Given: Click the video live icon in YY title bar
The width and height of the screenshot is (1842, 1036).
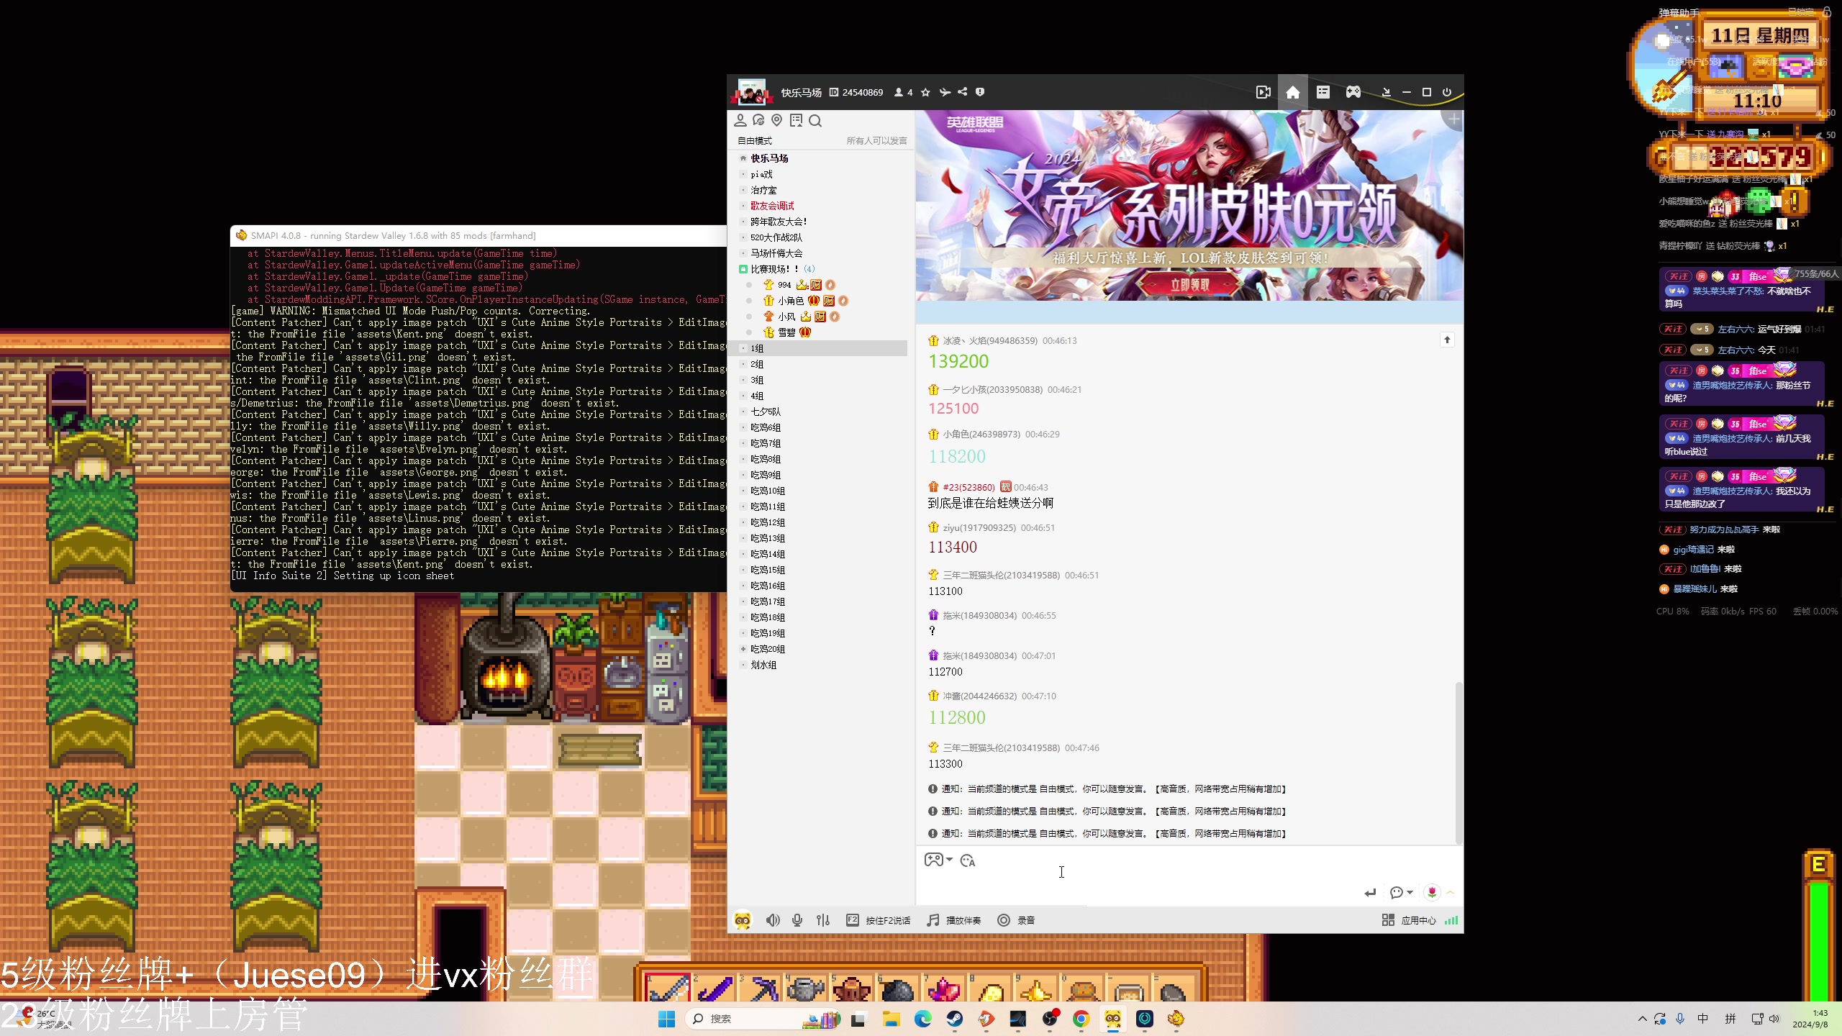Looking at the screenshot, I should tap(1263, 92).
